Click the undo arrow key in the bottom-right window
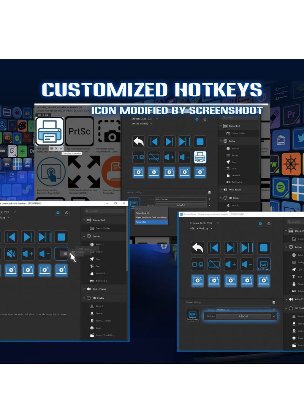Image resolution: width=304 pixels, height=417 pixels. pos(198,248)
